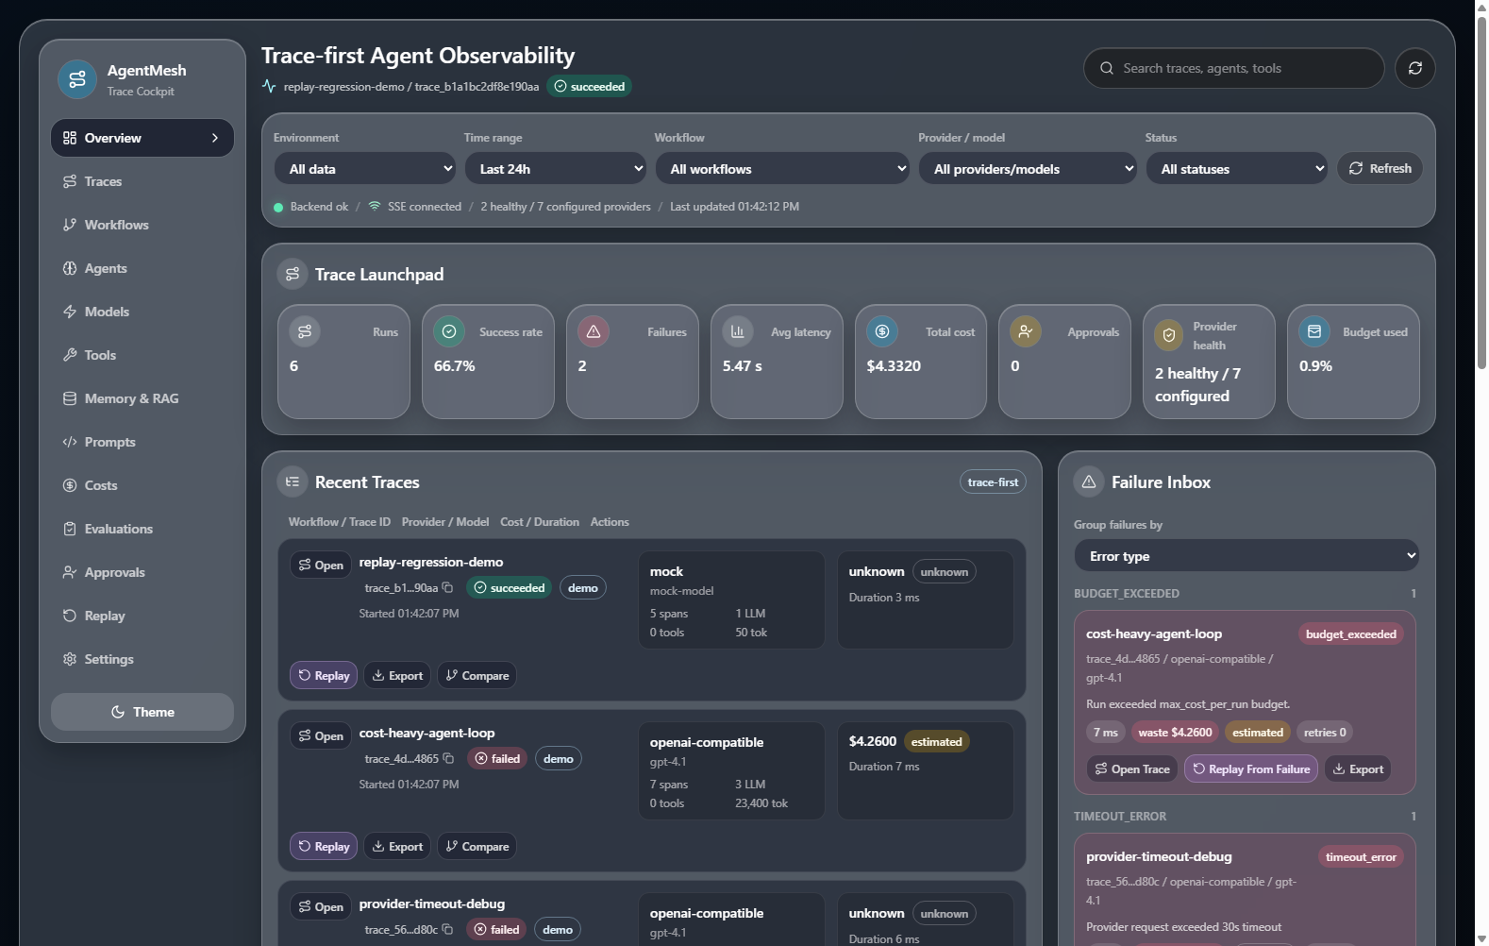Open the Provider / model dropdown
Screen dimensions: 1489x946
(1028, 169)
